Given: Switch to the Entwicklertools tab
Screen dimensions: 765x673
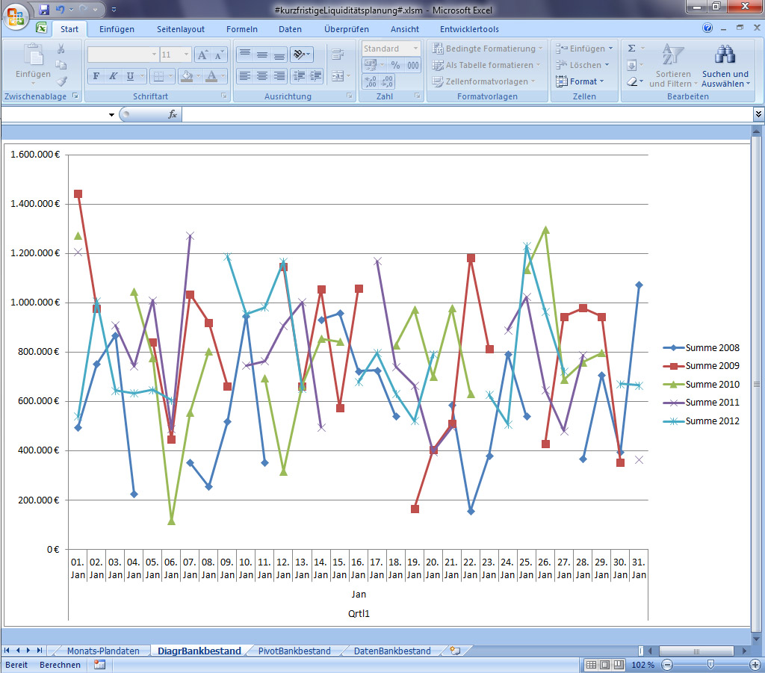Looking at the screenshot, I should [469, 29].
